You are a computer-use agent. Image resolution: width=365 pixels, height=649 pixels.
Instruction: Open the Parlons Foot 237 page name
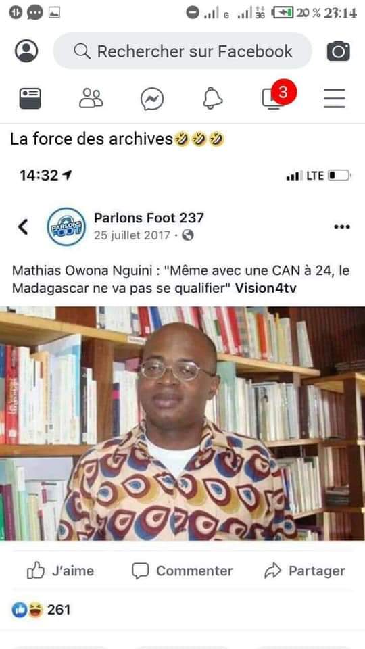[149, 218]
